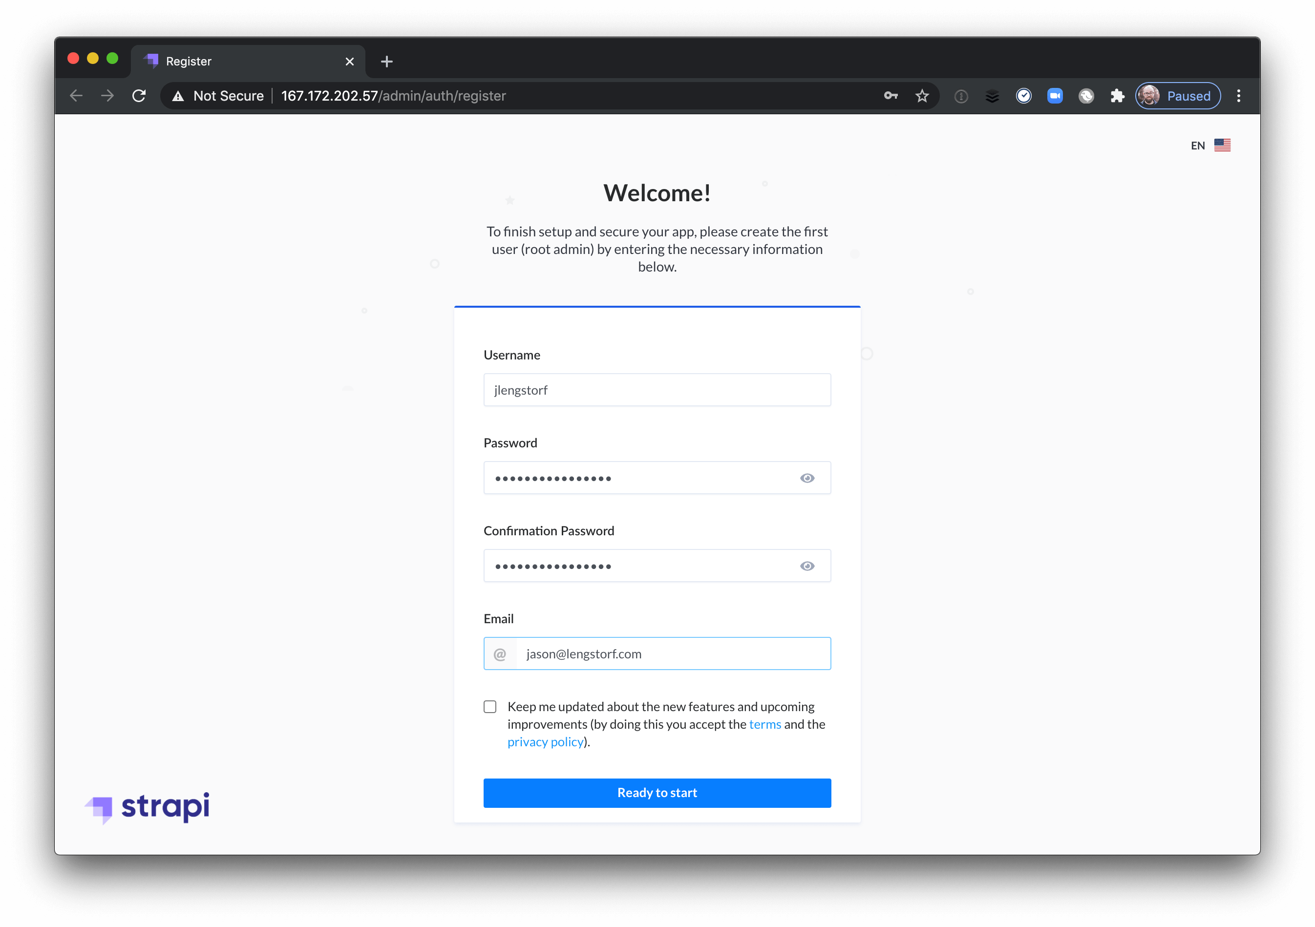
Task: Click the stacked-layers extension icon
Action: click(x=992, y=96)
